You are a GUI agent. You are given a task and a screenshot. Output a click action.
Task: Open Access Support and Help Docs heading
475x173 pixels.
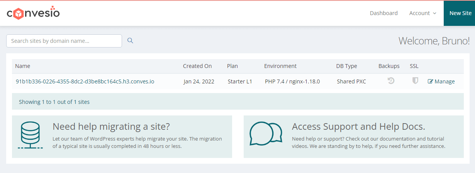click(358, 127)
